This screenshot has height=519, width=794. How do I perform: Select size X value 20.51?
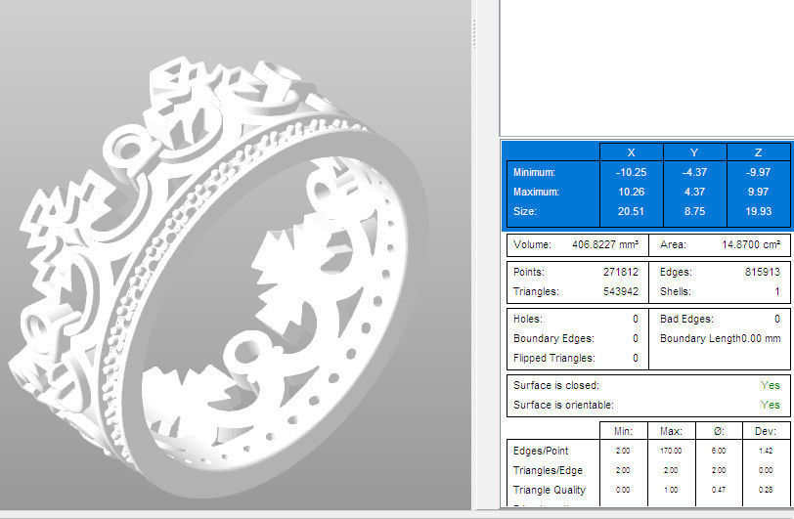(x=631, y=211)
